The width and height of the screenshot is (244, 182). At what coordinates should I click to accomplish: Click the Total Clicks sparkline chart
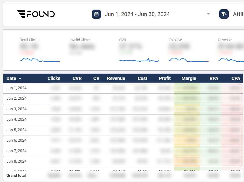pos(40,60)
